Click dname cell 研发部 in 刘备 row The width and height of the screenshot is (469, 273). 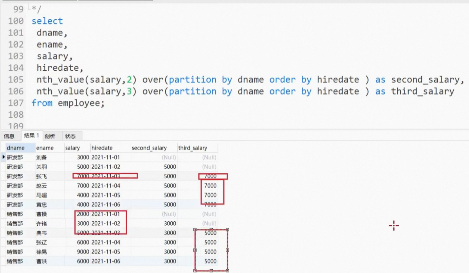15,157
